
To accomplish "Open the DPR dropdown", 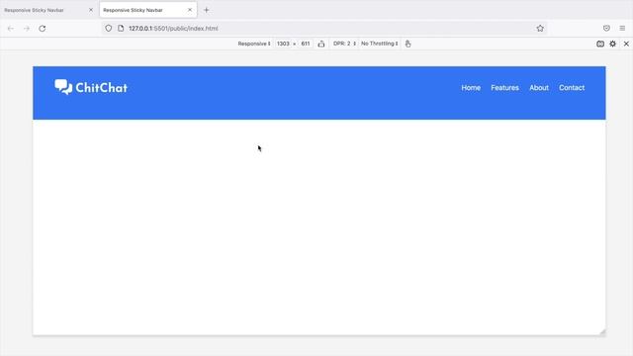I will (344, 44).
